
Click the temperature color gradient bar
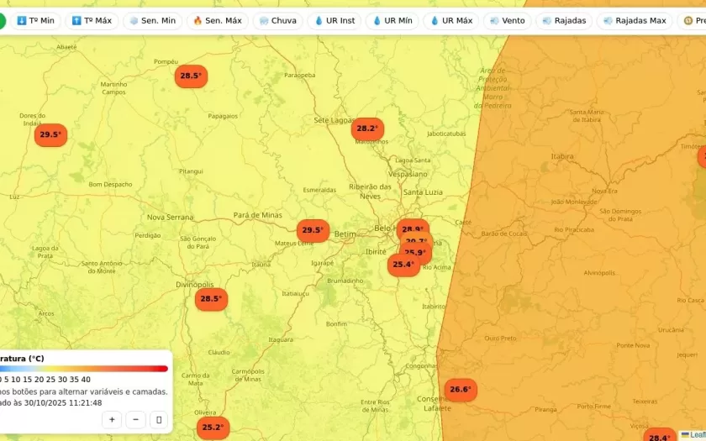click(x=84, y=369)
